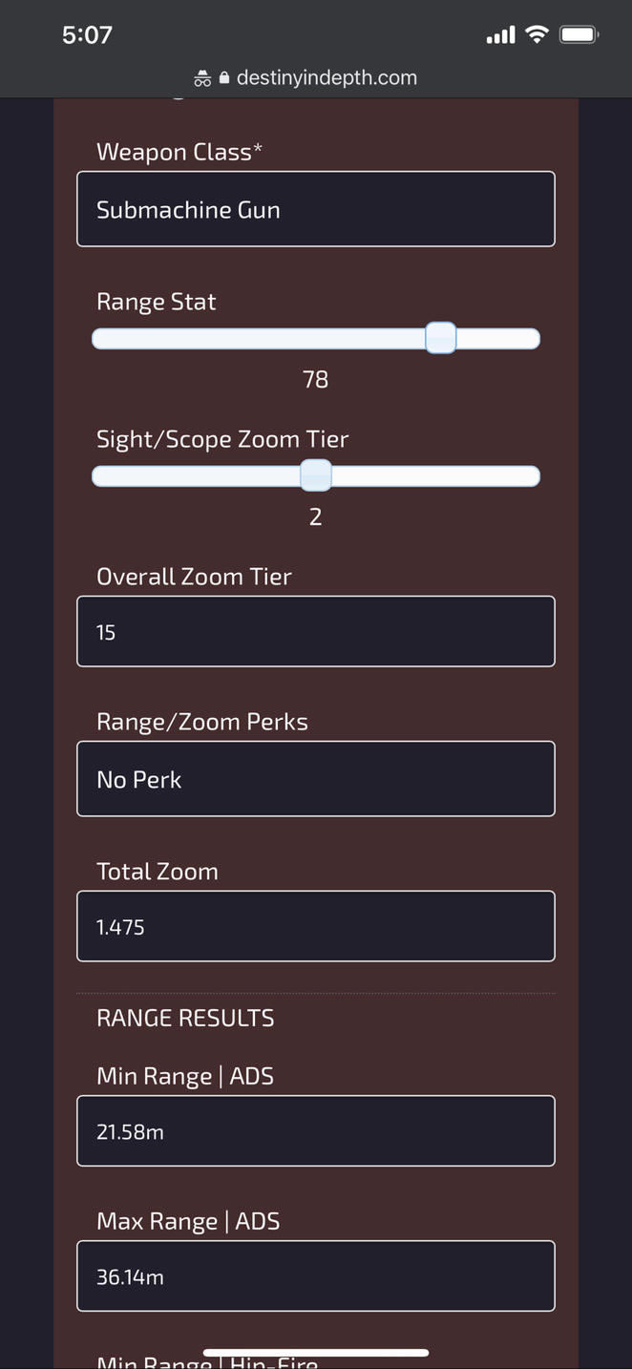
Task: Click the right end of Range Stat track
Action: 531,339
